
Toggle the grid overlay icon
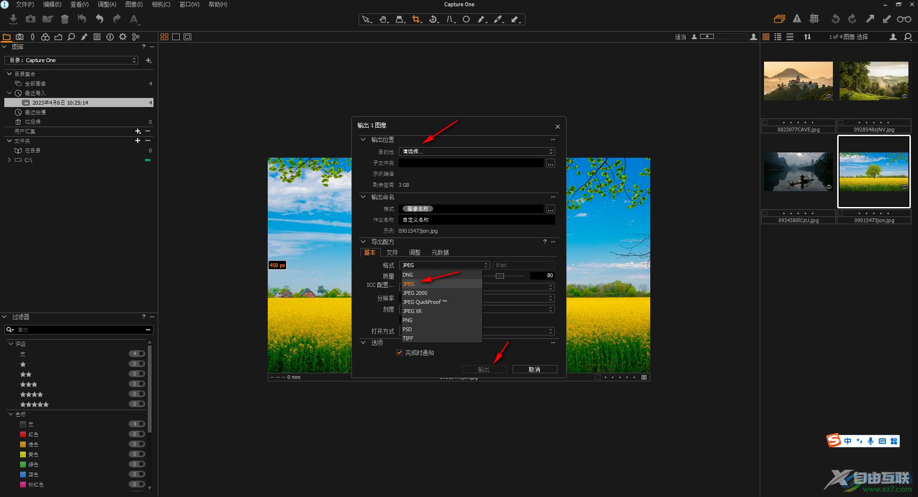[x=814, y=19]
